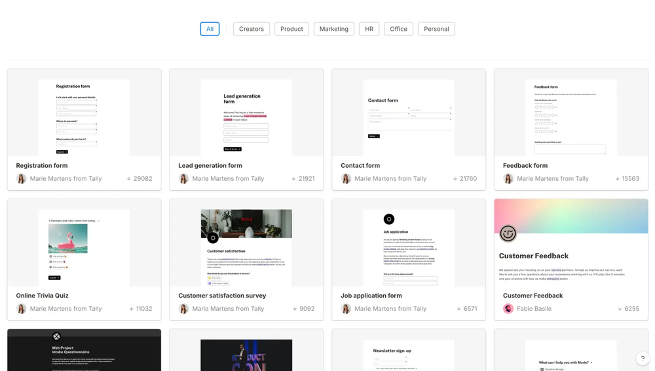The width and height of the screenshot is (655, 371).
Task: Open the HR category filter
Action: tap(369, 29)
